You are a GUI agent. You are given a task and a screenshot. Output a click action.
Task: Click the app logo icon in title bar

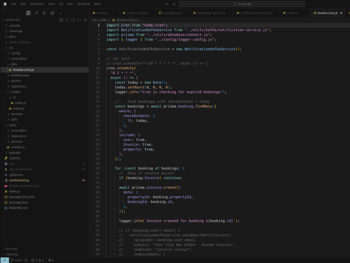(x=5, y=4)
